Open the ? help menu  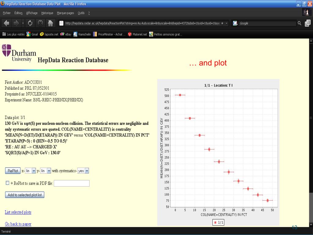89,13
